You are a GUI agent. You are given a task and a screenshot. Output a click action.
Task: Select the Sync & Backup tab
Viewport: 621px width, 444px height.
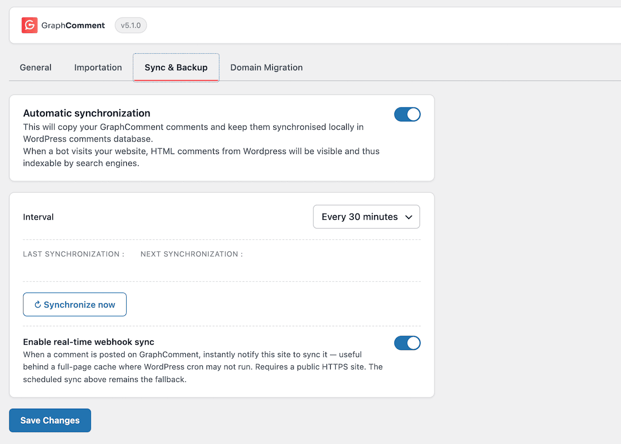176,68
